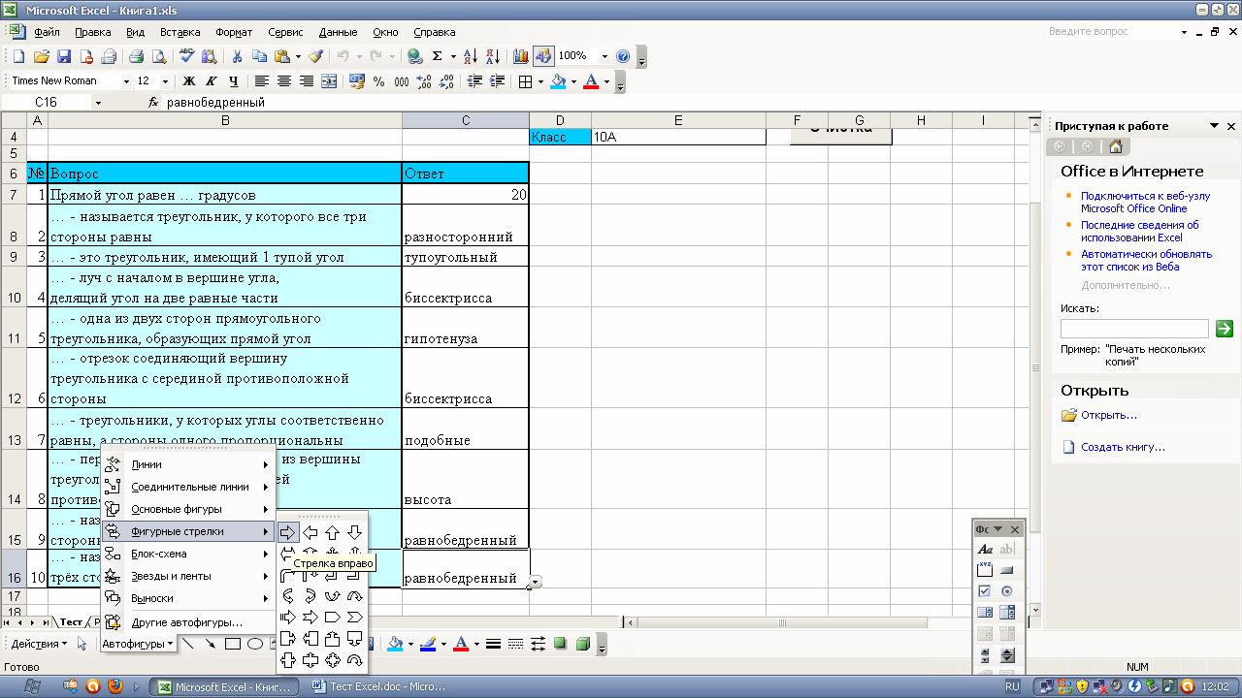The height and width of the screenshot is (698, 1242).
Task: Select the Oval tool on the Drawing toolbar
Action: 255,644
